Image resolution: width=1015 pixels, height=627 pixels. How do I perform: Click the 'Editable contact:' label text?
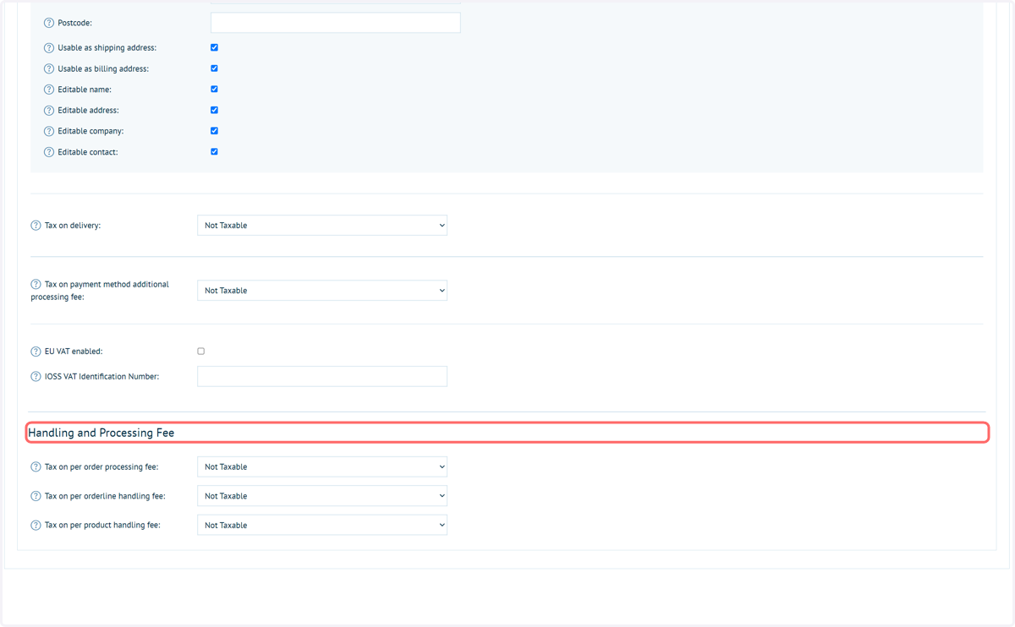coord(88,152)
